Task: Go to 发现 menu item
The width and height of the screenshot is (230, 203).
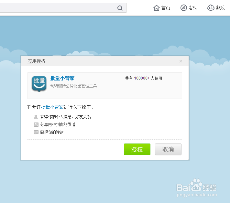Action: 193,8
